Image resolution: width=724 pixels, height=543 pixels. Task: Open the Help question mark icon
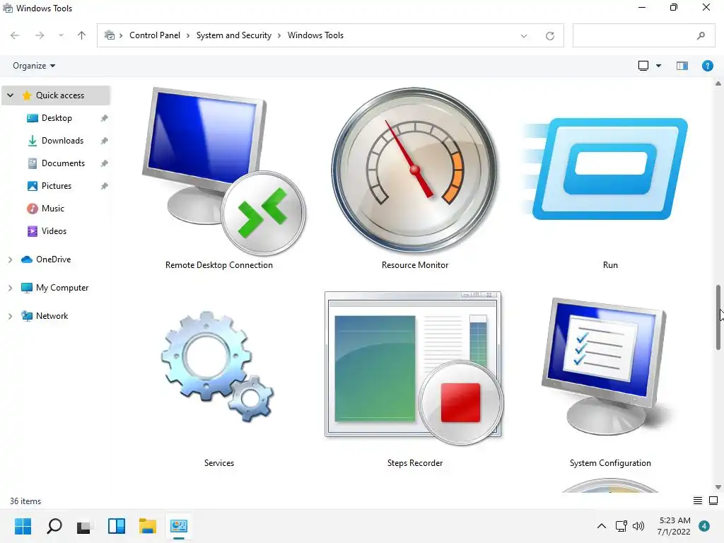(x=707, y=66)
